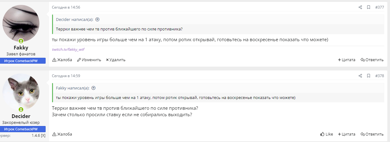
Task: Like Decider's post #378
Action: tap(327, 134)
